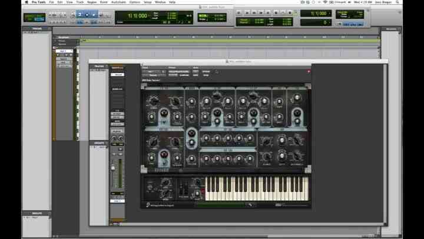Toggle plug-in Bypass in the header

(206, 72)
